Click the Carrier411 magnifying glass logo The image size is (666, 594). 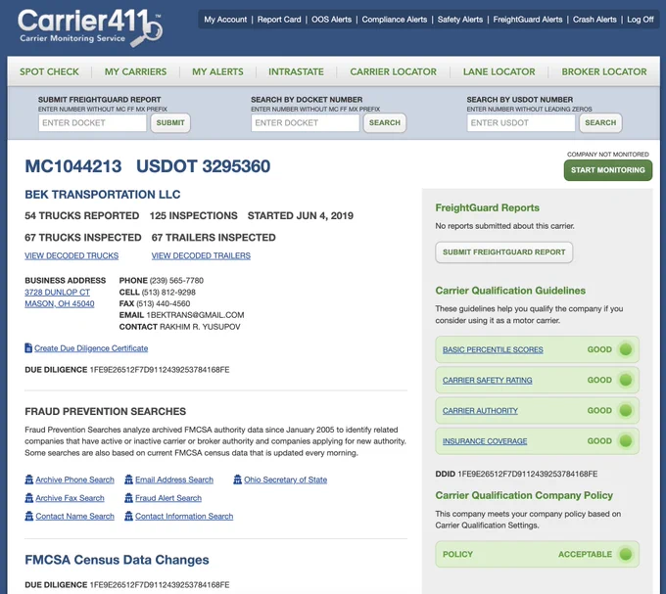[90, 27]
